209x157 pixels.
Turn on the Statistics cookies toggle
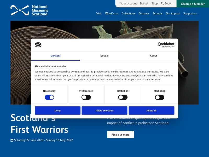click(x=123, y=97)
